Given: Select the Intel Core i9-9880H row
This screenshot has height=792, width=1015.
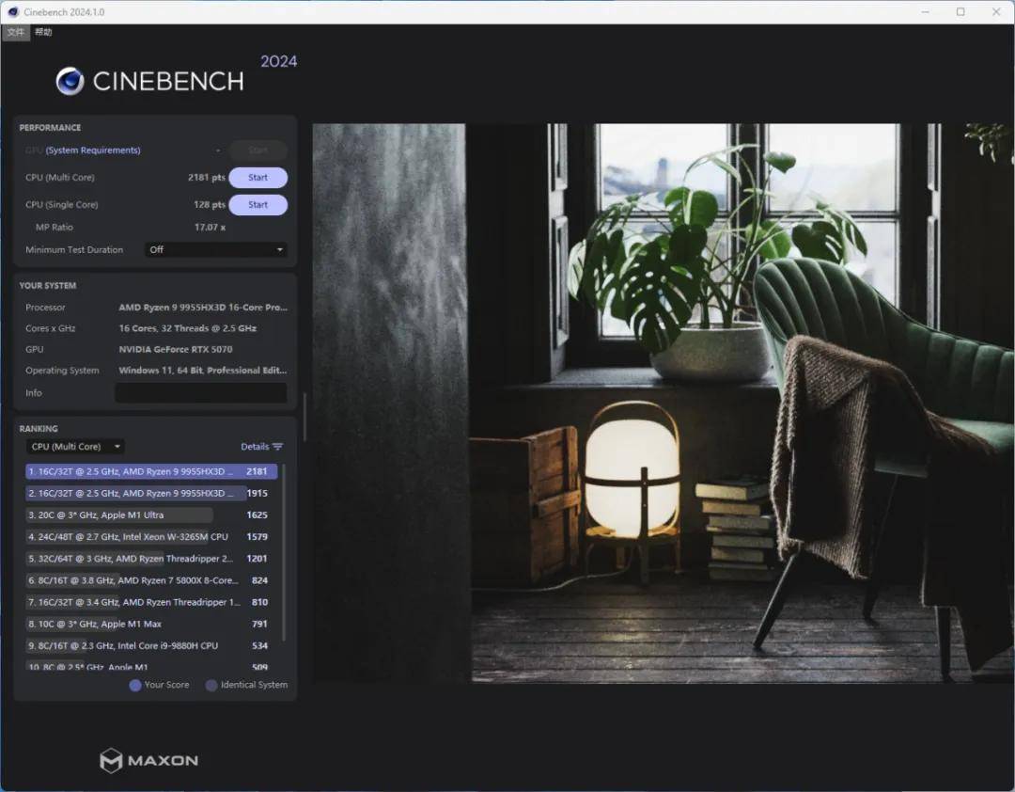Looking at the screenshot, I should [x=151, y=645].
